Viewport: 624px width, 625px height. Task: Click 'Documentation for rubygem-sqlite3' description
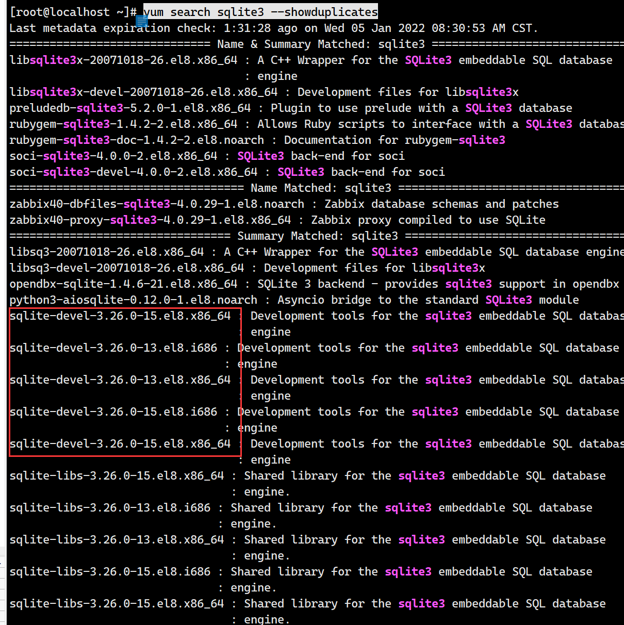[395, 140]
